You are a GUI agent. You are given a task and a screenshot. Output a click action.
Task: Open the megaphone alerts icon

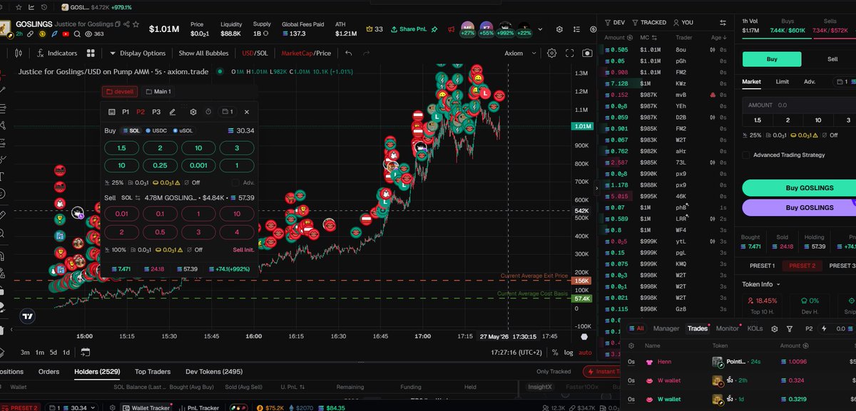pos(451,29)
